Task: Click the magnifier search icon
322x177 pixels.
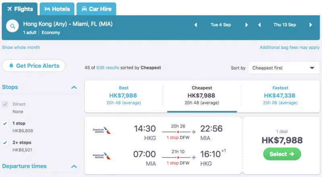Action: pos(12,26)
